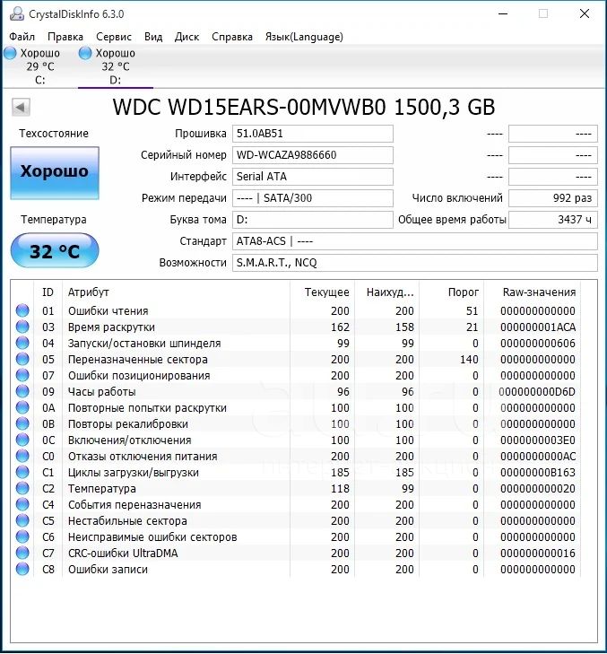Click threshold value 140 for Переназначенные сектора
The image size is (607, 654).
click(469, 359)
